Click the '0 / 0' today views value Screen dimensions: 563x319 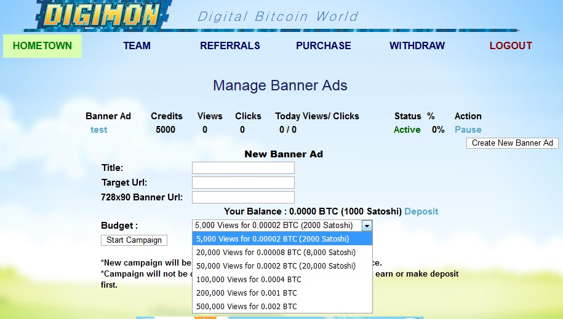click(x=288, y=130)
